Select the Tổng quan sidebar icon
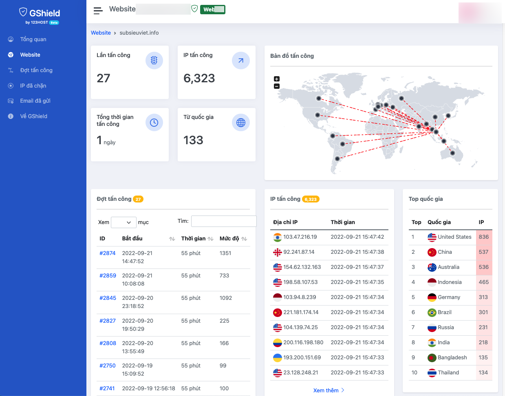 pyautogui.click(x=10, y=39)
